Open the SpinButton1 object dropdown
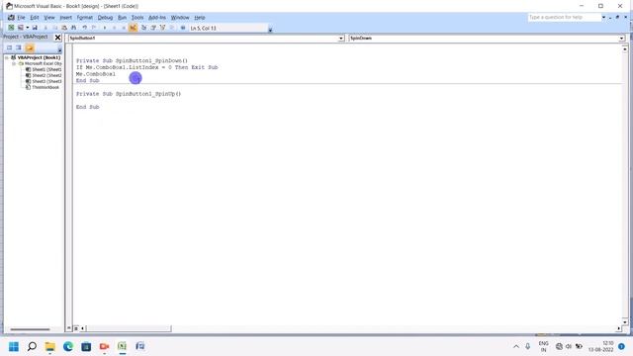The height and width of the screenshot is (356, 633). tap(340, 38)
